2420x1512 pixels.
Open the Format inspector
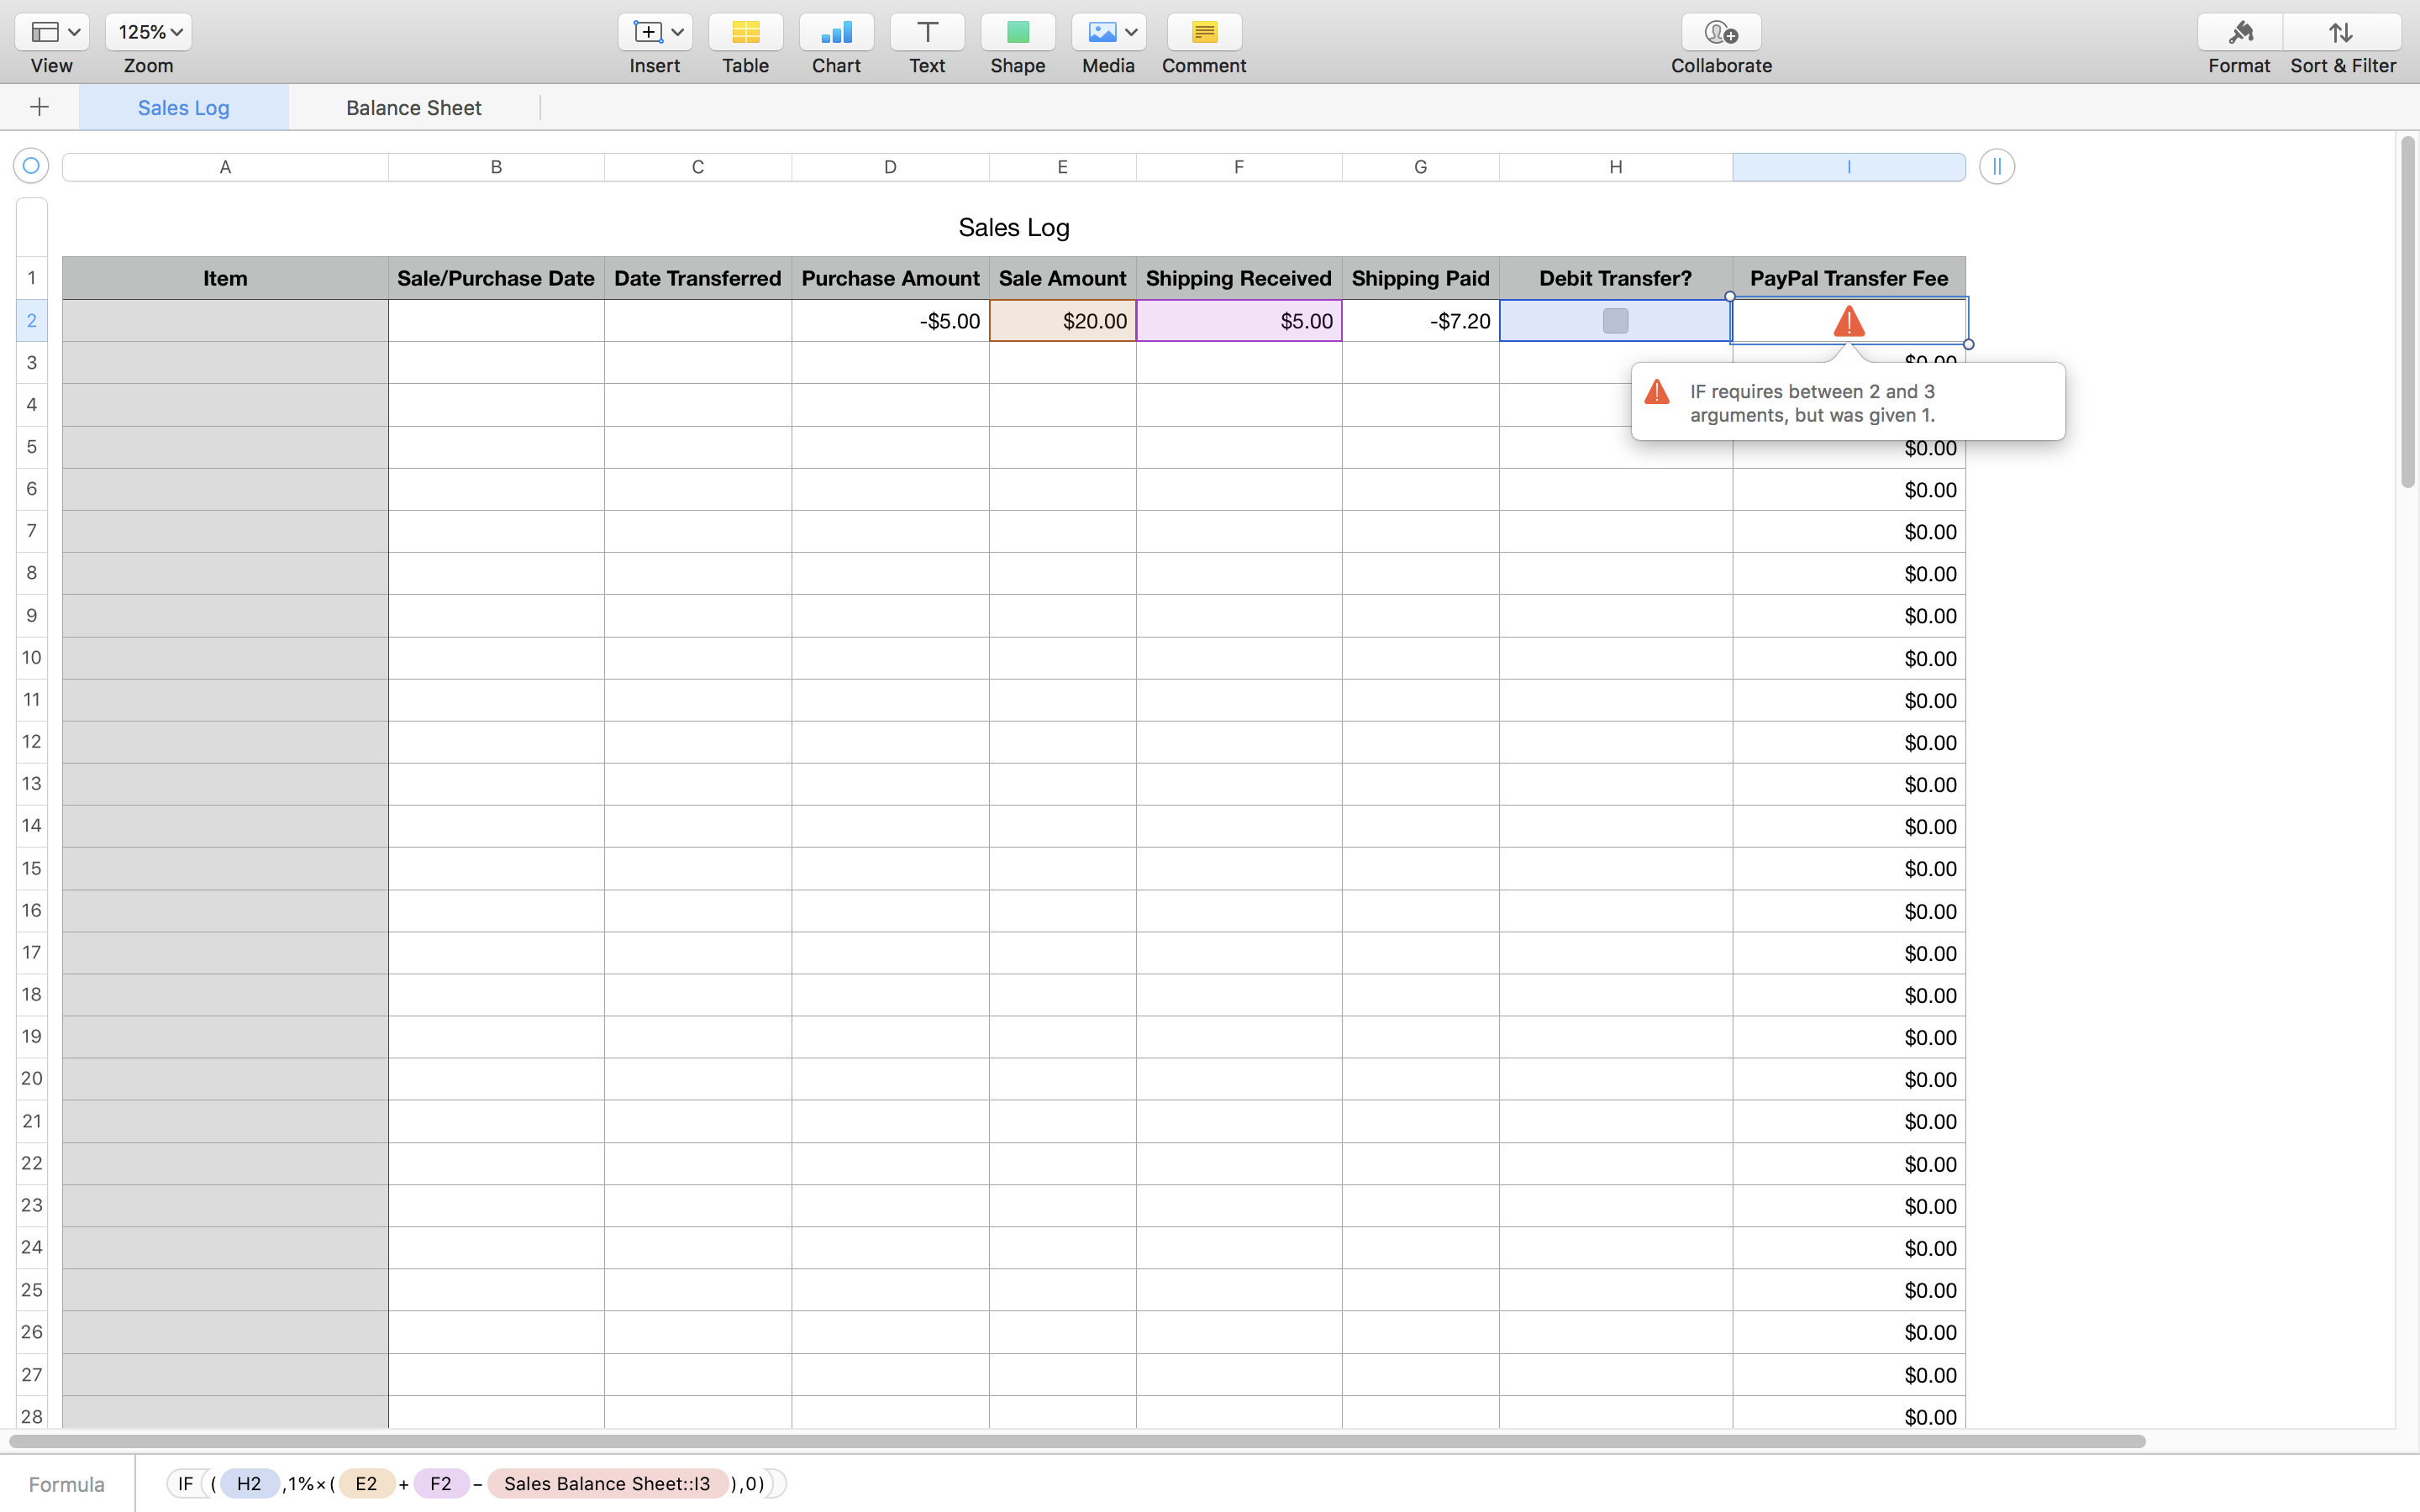point(2239,33)
